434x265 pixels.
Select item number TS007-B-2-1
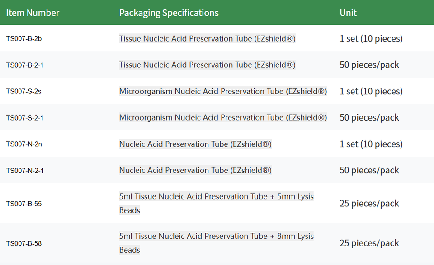point(25,65)
